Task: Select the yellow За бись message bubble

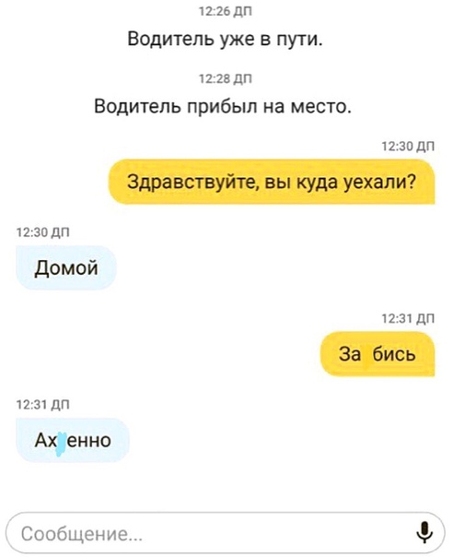Action: click(377, 354)
